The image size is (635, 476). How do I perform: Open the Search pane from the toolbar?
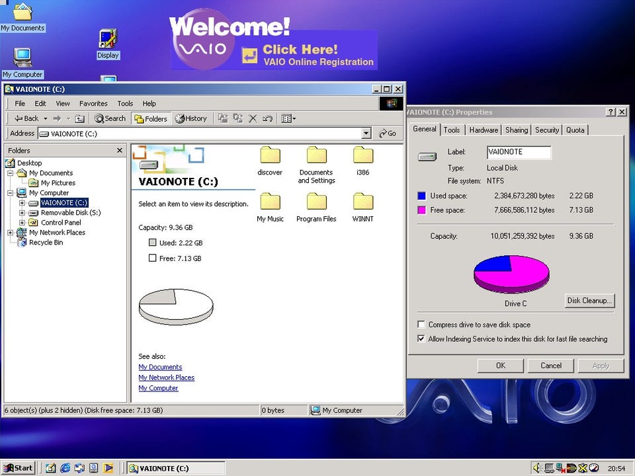click(x=110, y=118)
